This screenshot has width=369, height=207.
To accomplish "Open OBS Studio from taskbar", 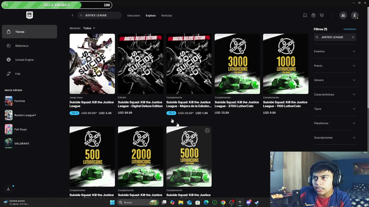I will point(231,202).
